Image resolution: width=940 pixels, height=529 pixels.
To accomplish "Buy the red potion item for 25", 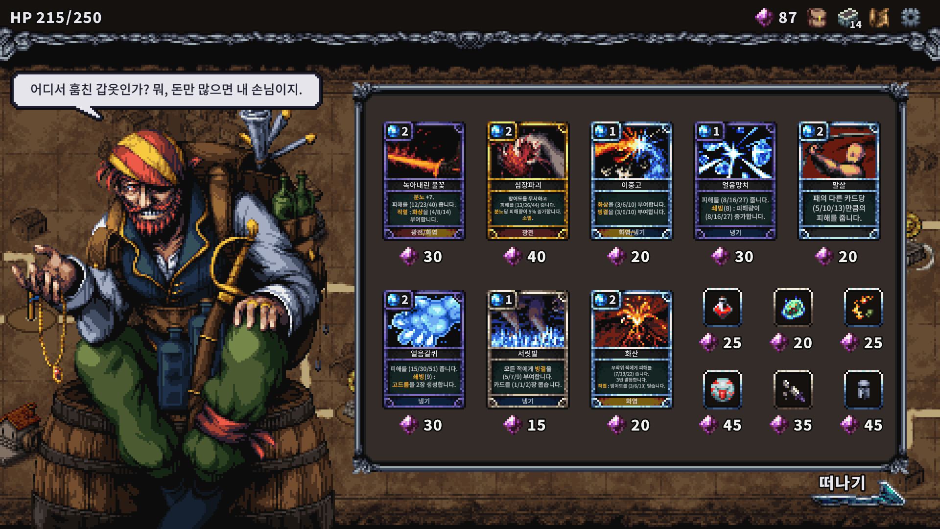I will pyautogui.click(x=722, y=308).
